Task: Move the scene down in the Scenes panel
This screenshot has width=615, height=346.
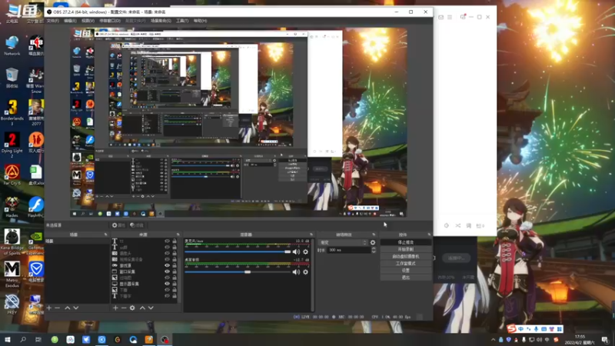Action: [75, 308]
